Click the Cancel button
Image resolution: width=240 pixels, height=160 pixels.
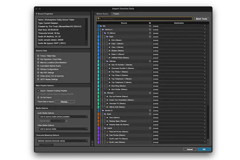pyautogui.click(x=190, y=149)
